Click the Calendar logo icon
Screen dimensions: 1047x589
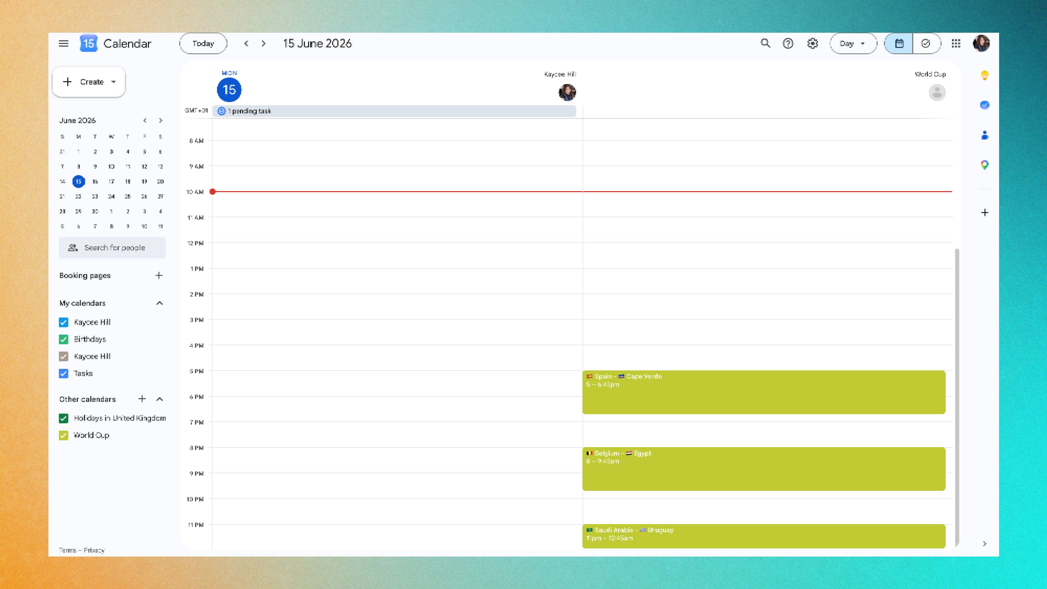point(89,43)
